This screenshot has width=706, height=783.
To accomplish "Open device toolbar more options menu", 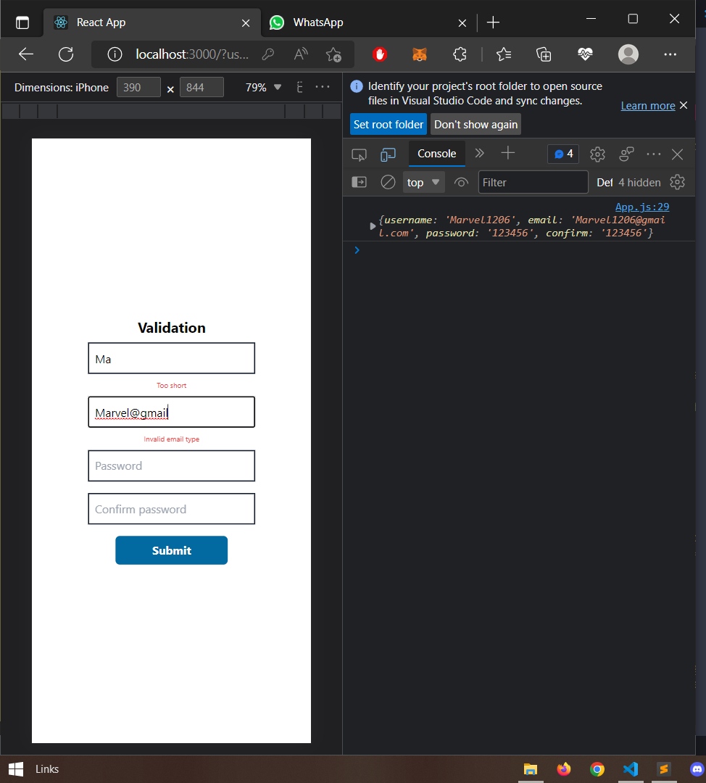I will click(323, 87).
